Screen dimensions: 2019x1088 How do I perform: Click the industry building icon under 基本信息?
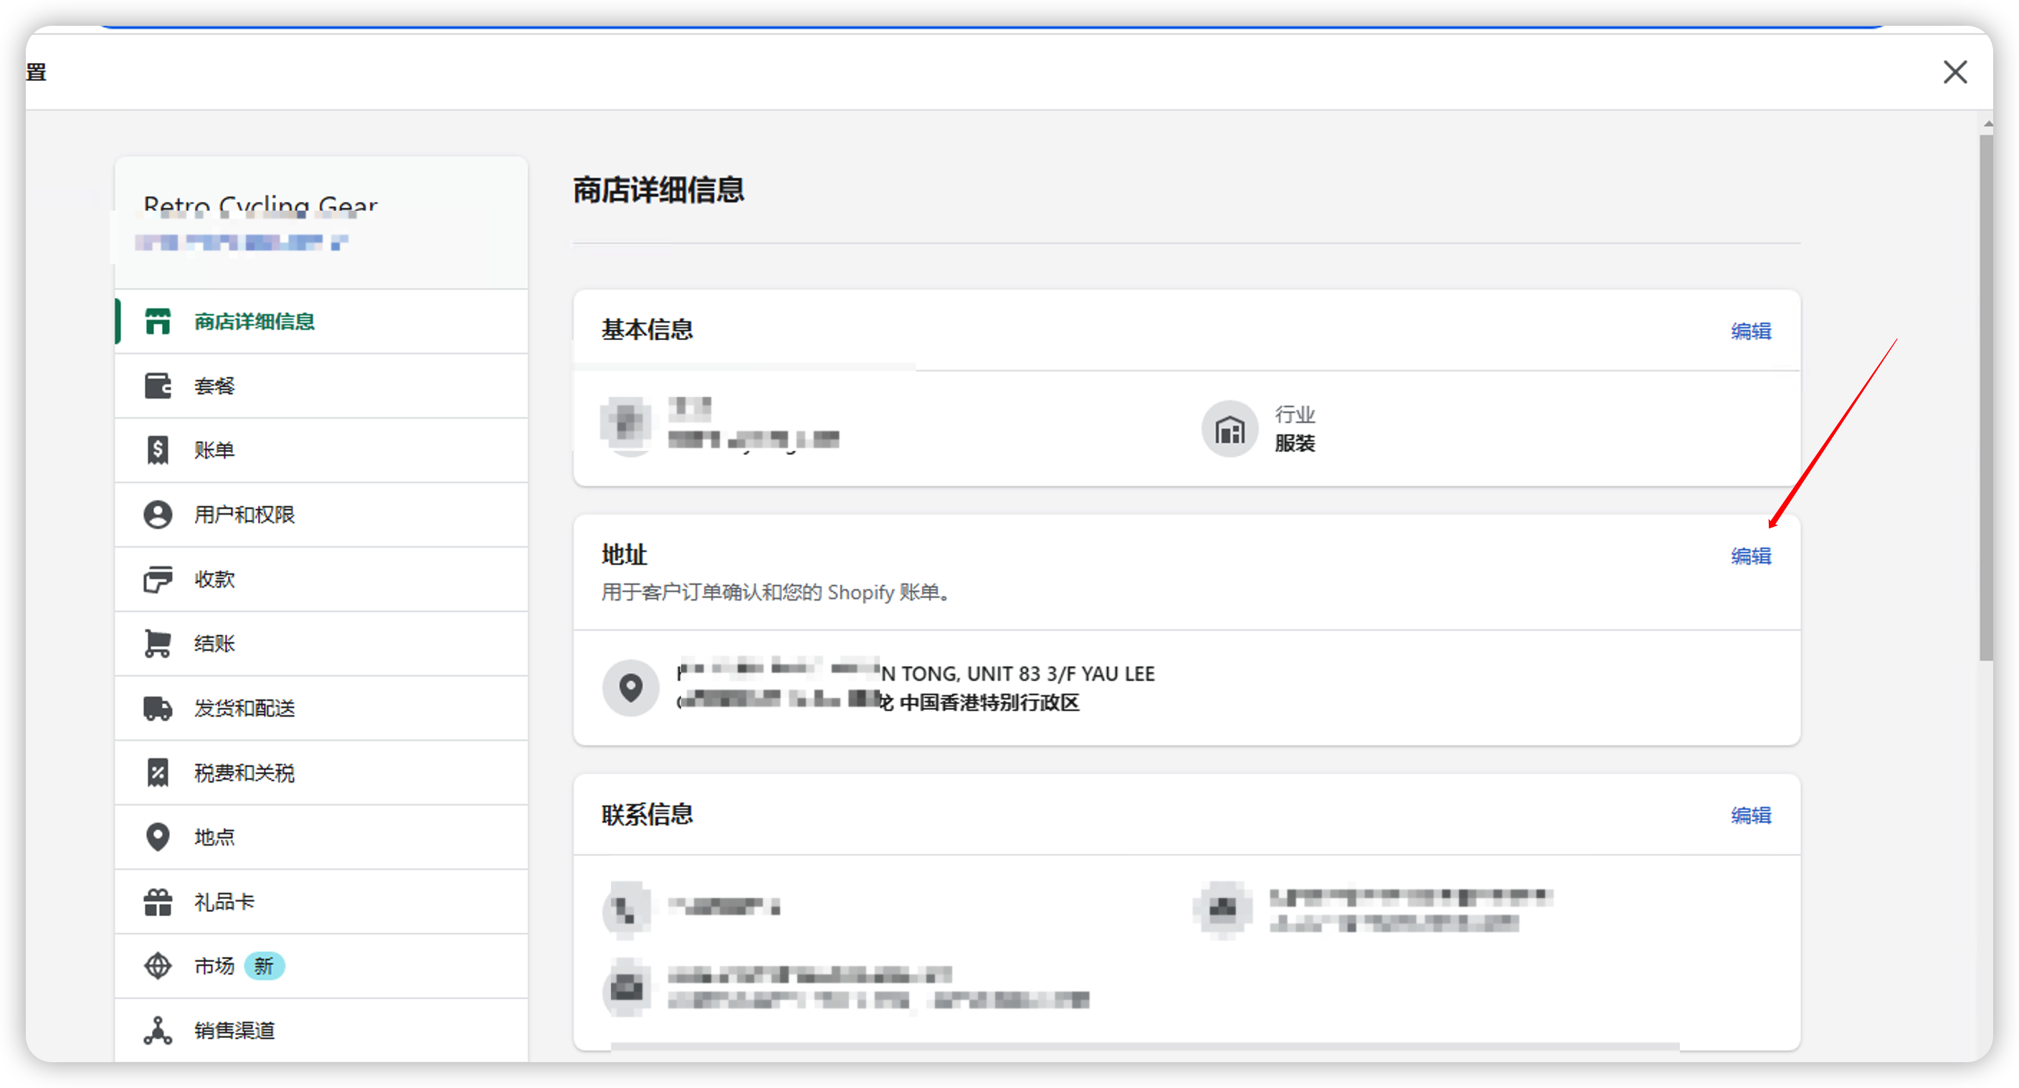(1229, 429)
